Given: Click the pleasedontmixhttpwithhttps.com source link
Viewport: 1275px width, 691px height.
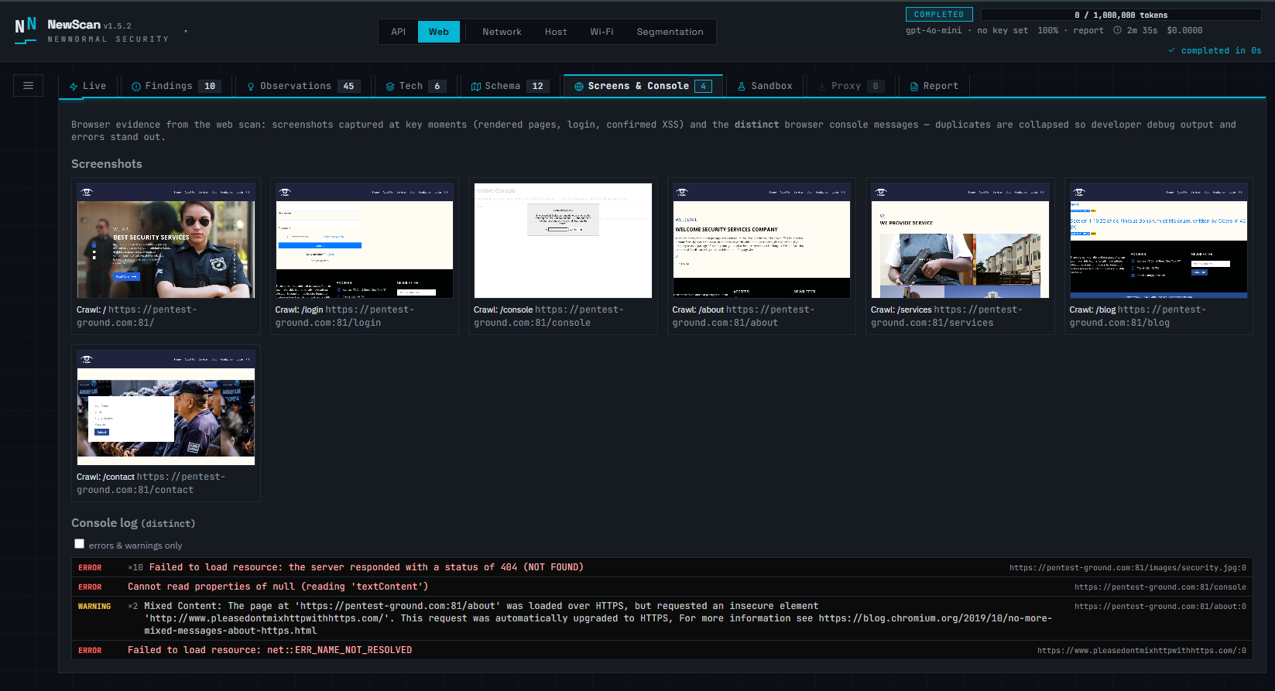Looking at the screenshot, I should point(1141,650).
